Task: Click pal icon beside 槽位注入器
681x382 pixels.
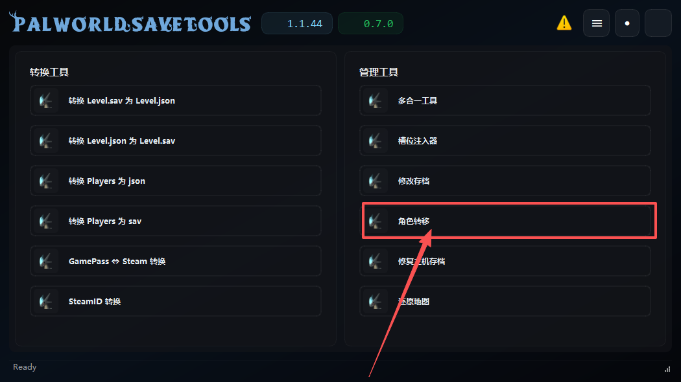Action: tap(376, 140)
